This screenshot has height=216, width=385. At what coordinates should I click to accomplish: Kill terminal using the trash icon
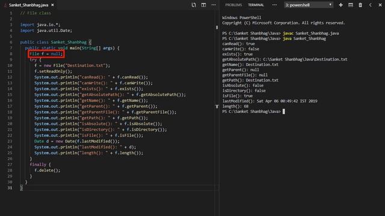(x=360, y=5)
